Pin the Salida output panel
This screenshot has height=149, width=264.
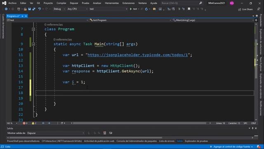(252, 128)
